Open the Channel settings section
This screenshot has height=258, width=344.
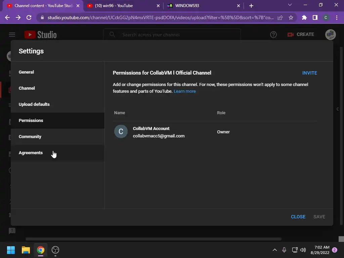coord(58,88)
